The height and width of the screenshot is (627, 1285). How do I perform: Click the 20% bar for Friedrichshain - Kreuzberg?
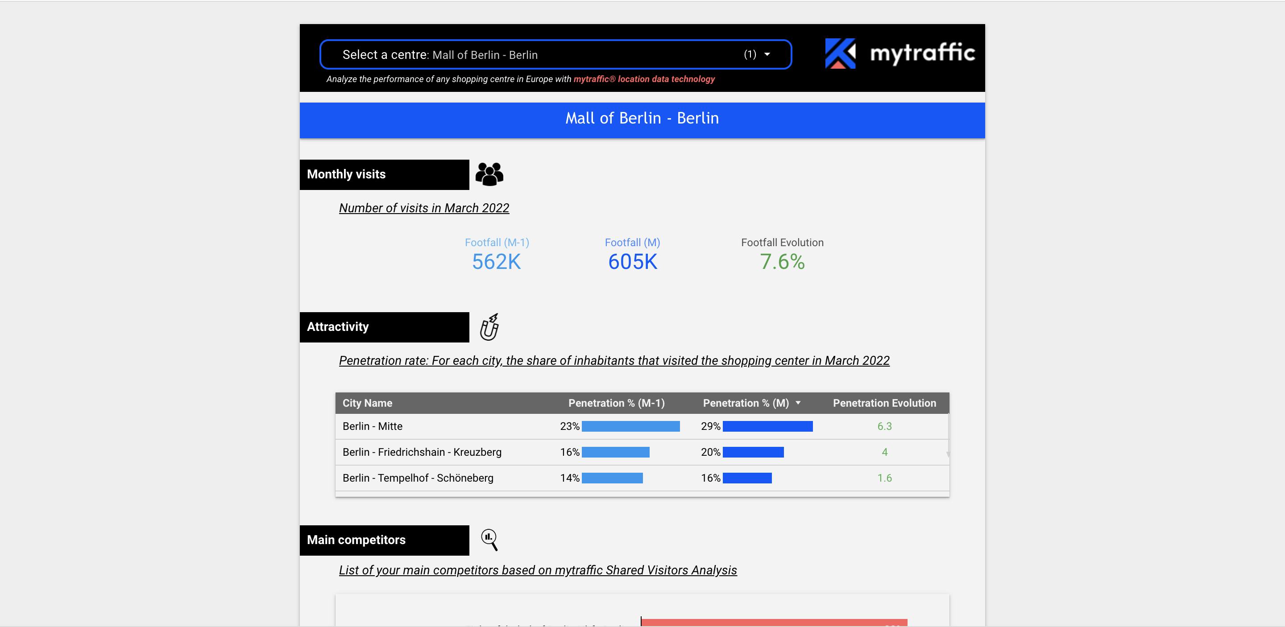753,452
